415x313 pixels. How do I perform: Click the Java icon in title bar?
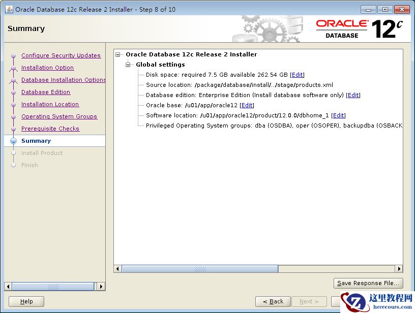[9, 9]
